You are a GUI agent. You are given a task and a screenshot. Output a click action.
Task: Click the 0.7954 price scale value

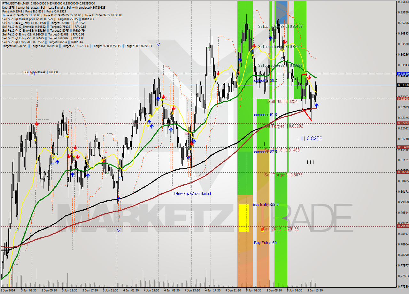[403, 213]
